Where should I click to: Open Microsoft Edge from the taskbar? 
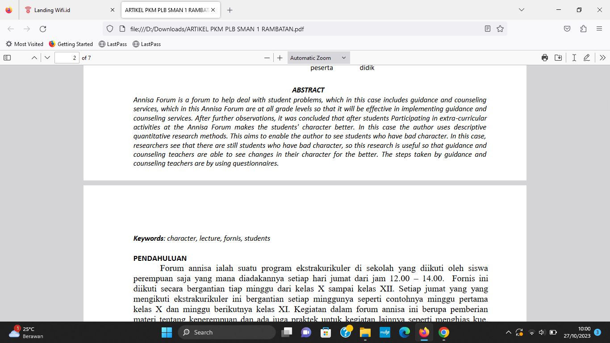point(405,332)
